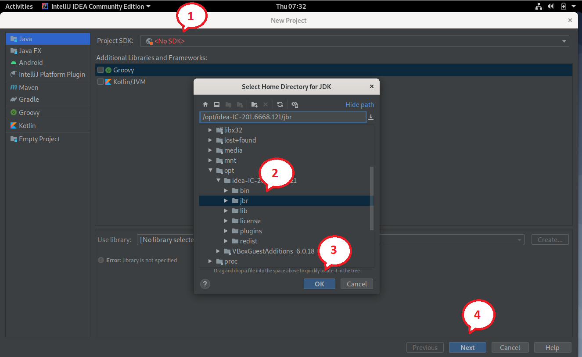Click the IntelliJ Platform Plugin icon
Image resolution: width=582 pixels, height=357 pixels.
(14, 74)
